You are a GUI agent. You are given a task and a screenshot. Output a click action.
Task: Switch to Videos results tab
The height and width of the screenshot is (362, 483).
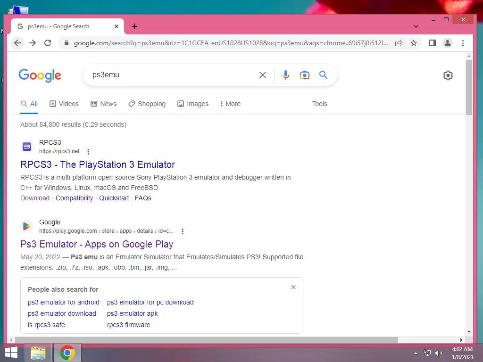click(64, 104)
